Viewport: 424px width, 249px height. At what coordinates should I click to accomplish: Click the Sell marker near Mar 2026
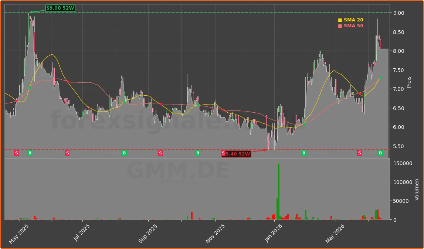pos(359,153)
